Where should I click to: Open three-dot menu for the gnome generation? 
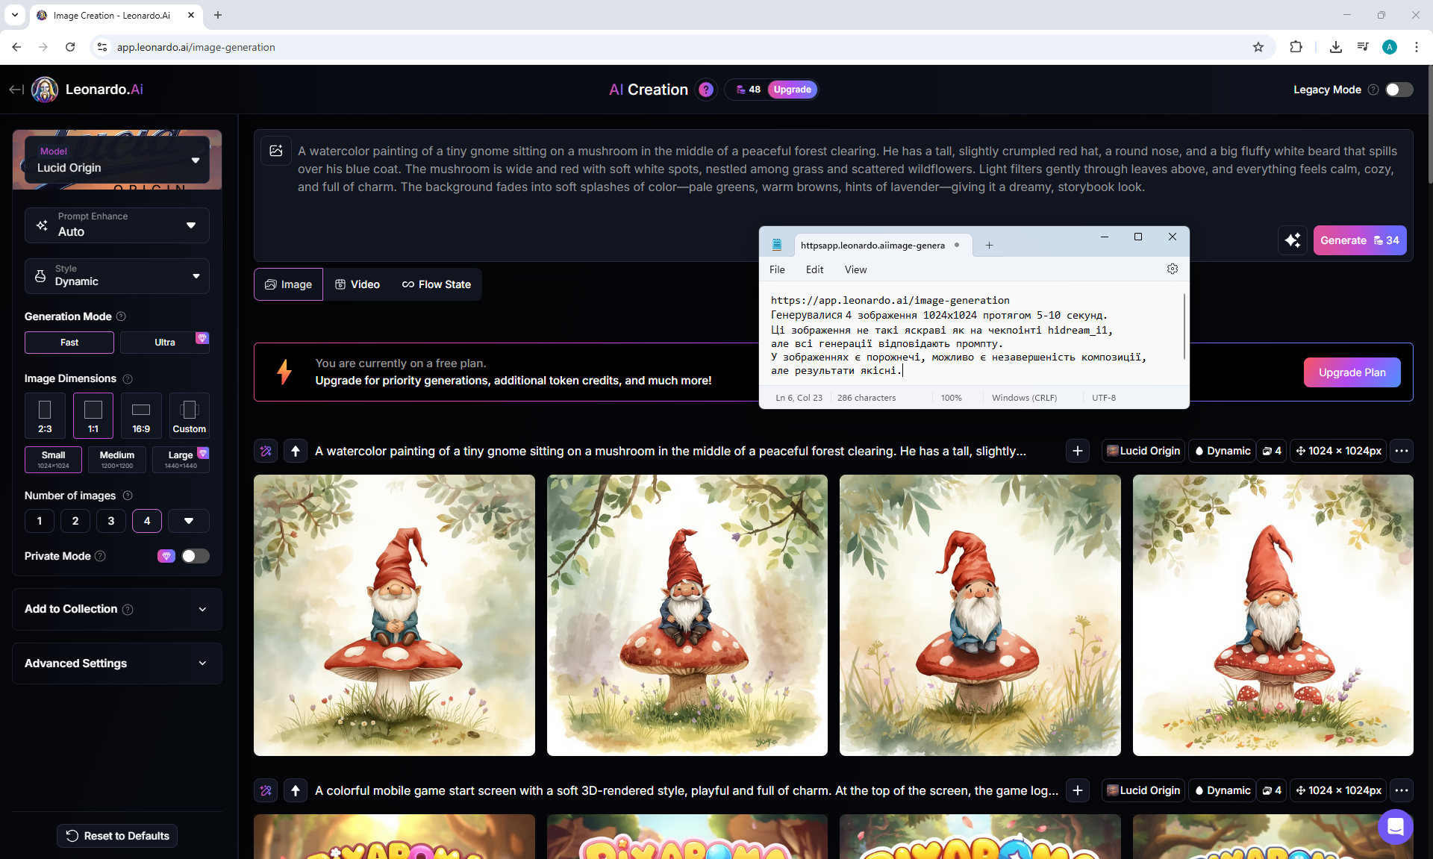click(x=1401, y=451)
